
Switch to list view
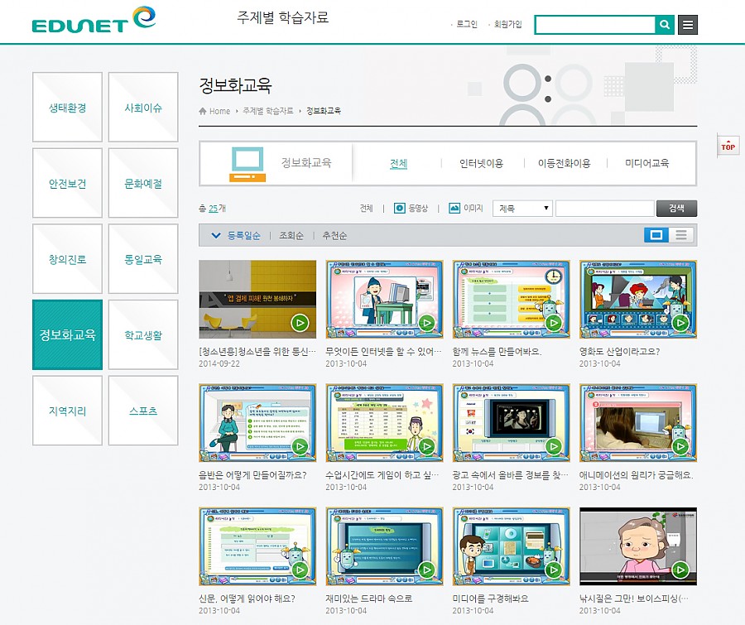tap(681, 235)
